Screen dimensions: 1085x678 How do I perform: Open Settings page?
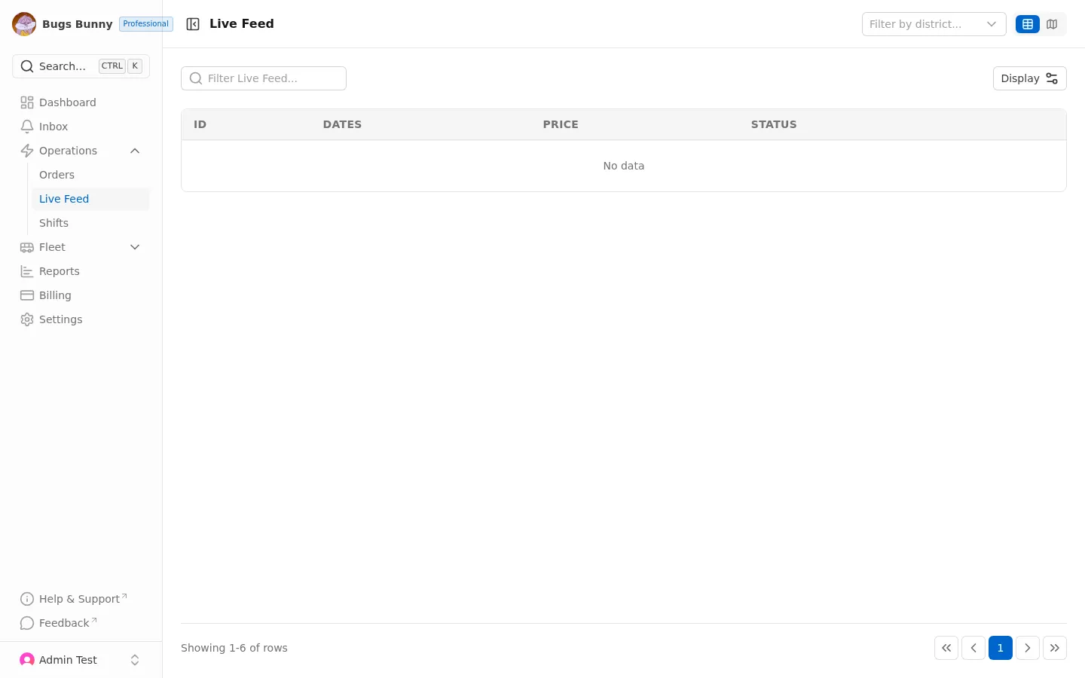pos(81,319)
